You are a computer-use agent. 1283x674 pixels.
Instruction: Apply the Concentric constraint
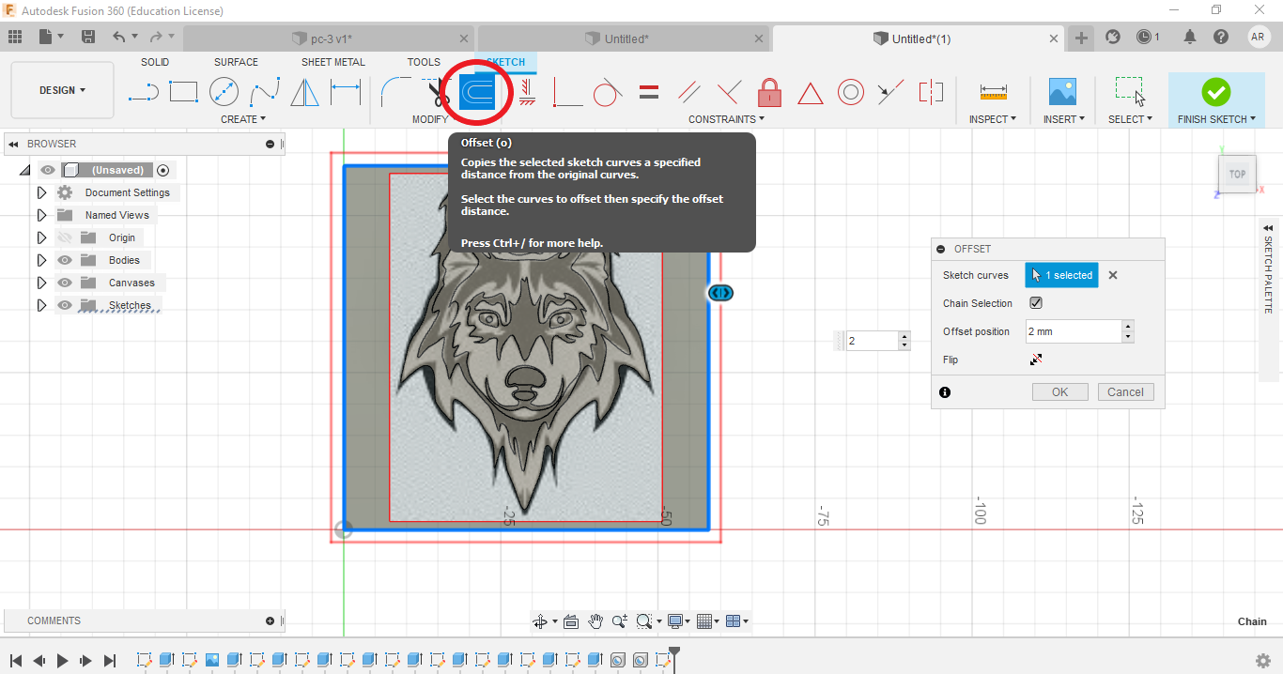pos(851,92)
